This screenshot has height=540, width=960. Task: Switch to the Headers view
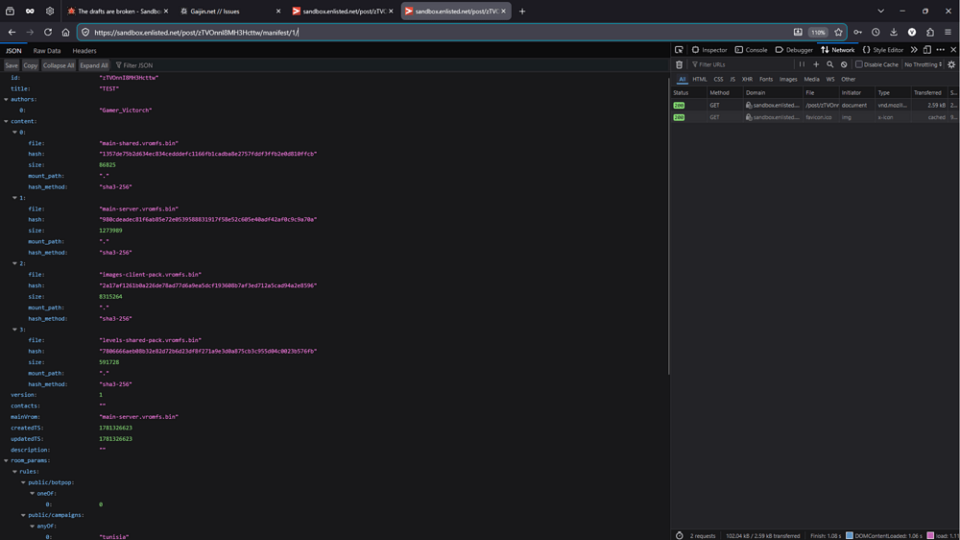[x=84, y=51]
